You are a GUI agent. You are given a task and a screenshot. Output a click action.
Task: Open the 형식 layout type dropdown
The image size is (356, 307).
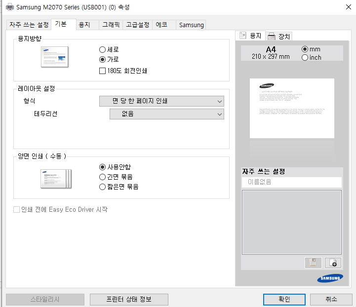click(x=161, y=101)
